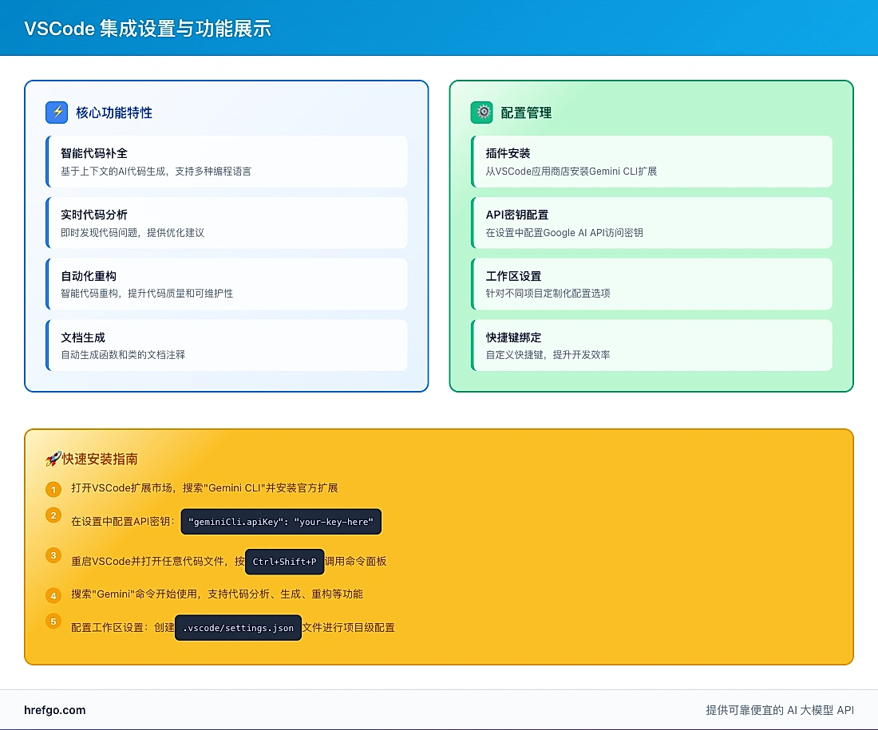Click step 5 text 配置工作区设置
Screen dimensions: 878x730
[108, 628]
